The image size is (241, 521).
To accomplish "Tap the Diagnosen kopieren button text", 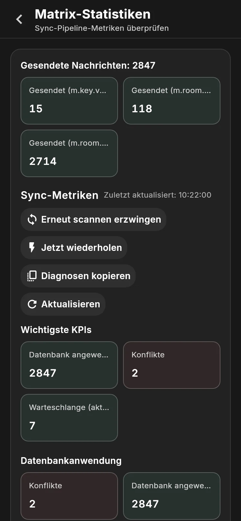I will pyautogui.click(x=86, y=276).
